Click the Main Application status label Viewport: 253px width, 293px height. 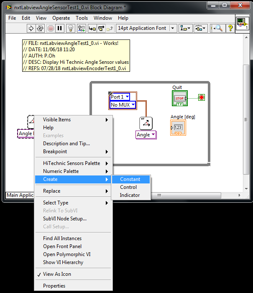(x=20, y=195)
